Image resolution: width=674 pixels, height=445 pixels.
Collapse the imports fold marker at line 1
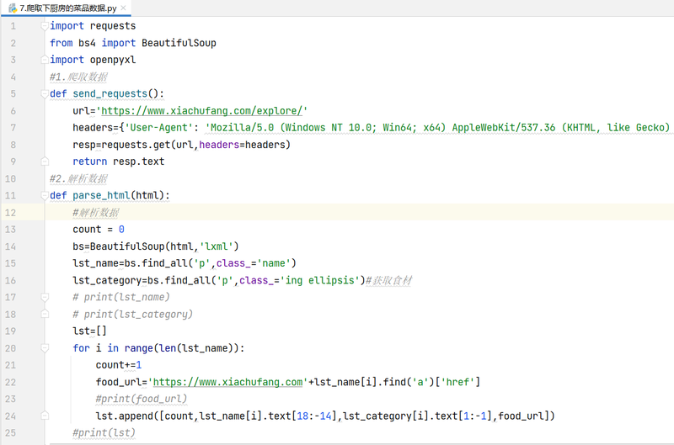pos(45,26)
